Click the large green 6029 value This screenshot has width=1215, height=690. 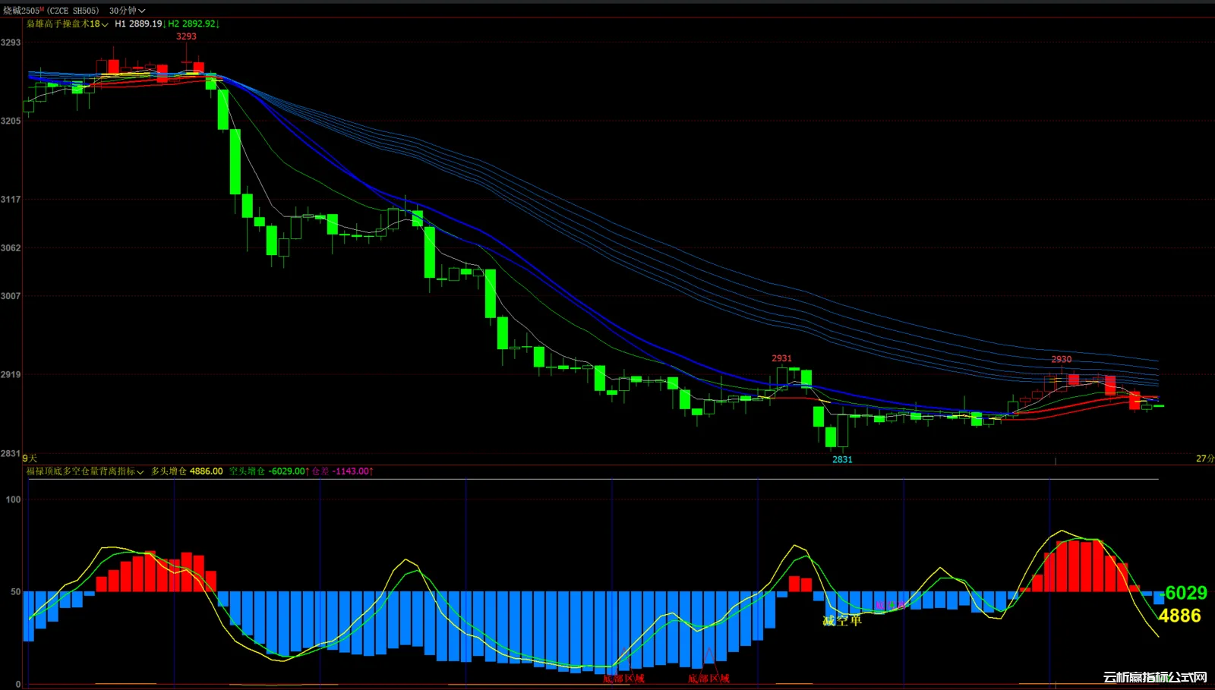[1185, 593]
